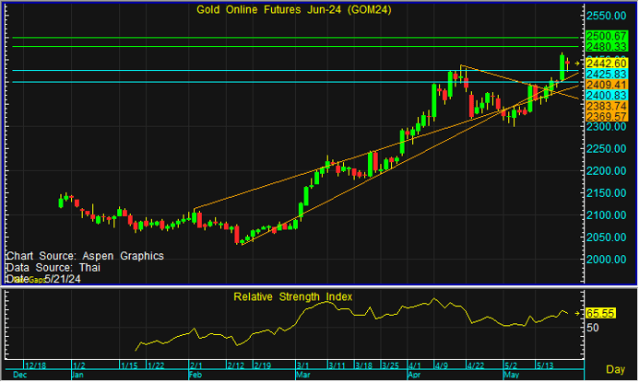Click the green 2500.67 resistance level label
The image size is (639, 382).
[x=606, y=36]
